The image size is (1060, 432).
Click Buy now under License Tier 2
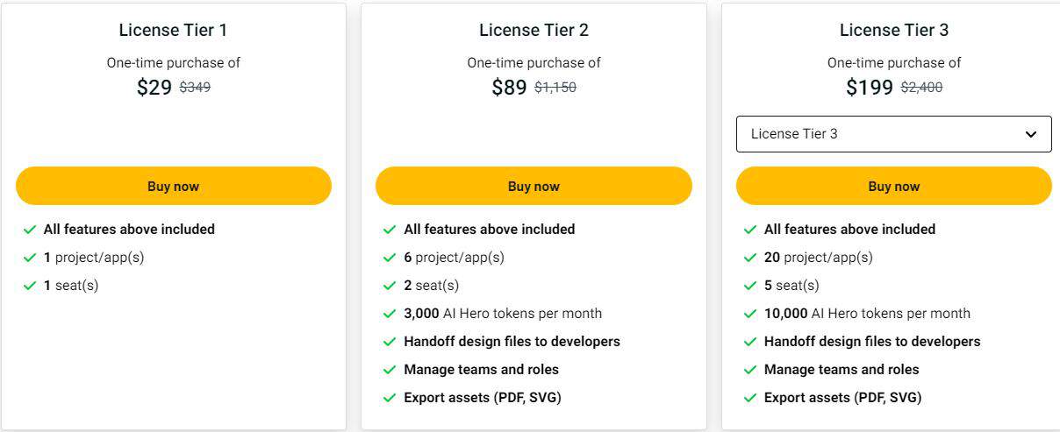coord(534,186)
